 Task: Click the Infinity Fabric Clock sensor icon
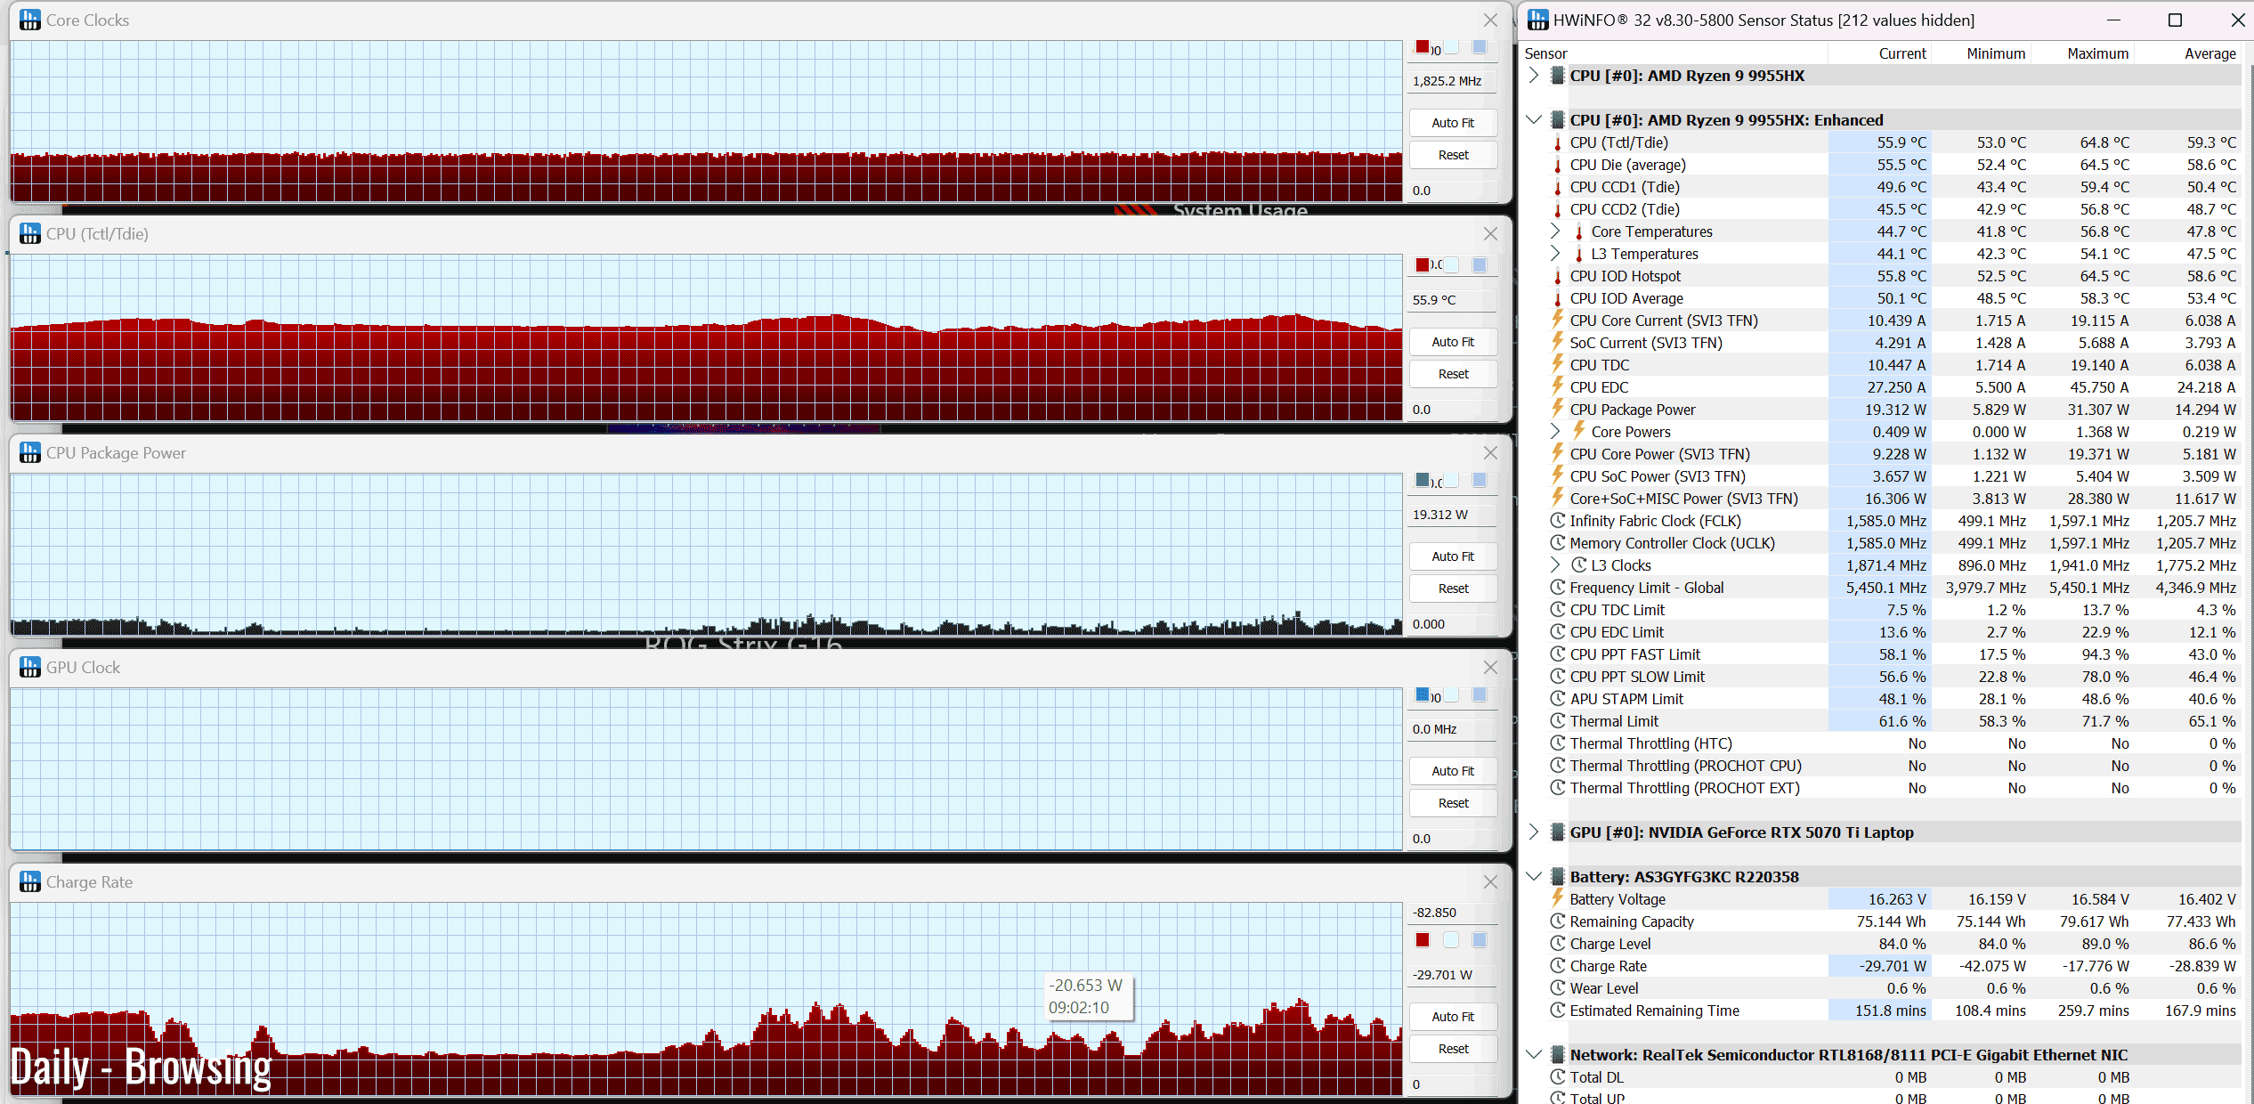pos(1557,520)
